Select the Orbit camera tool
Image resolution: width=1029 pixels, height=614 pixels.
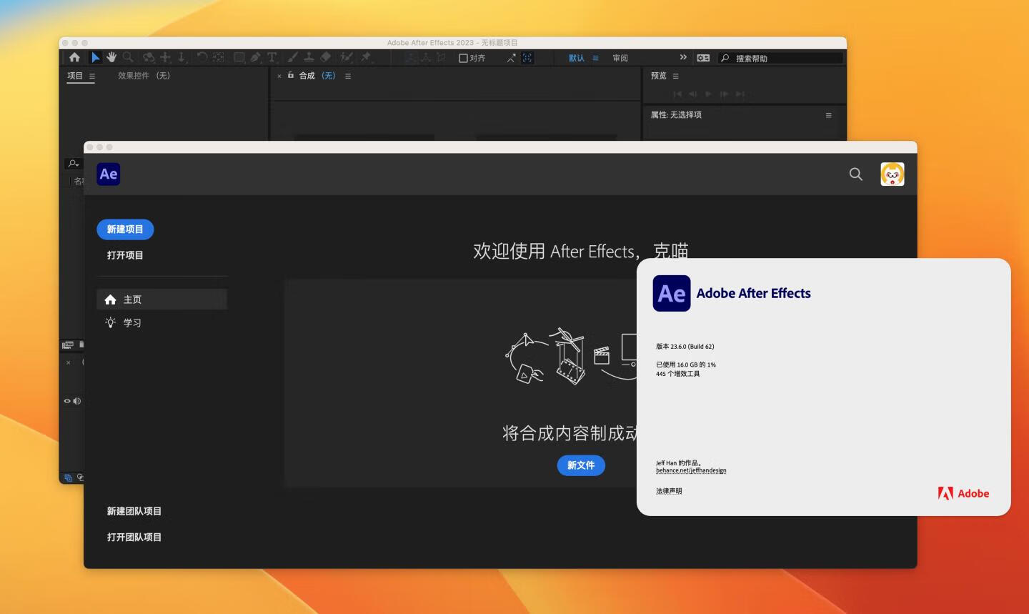[149, 57]
